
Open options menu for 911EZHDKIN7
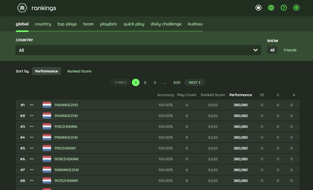[32, 148]
